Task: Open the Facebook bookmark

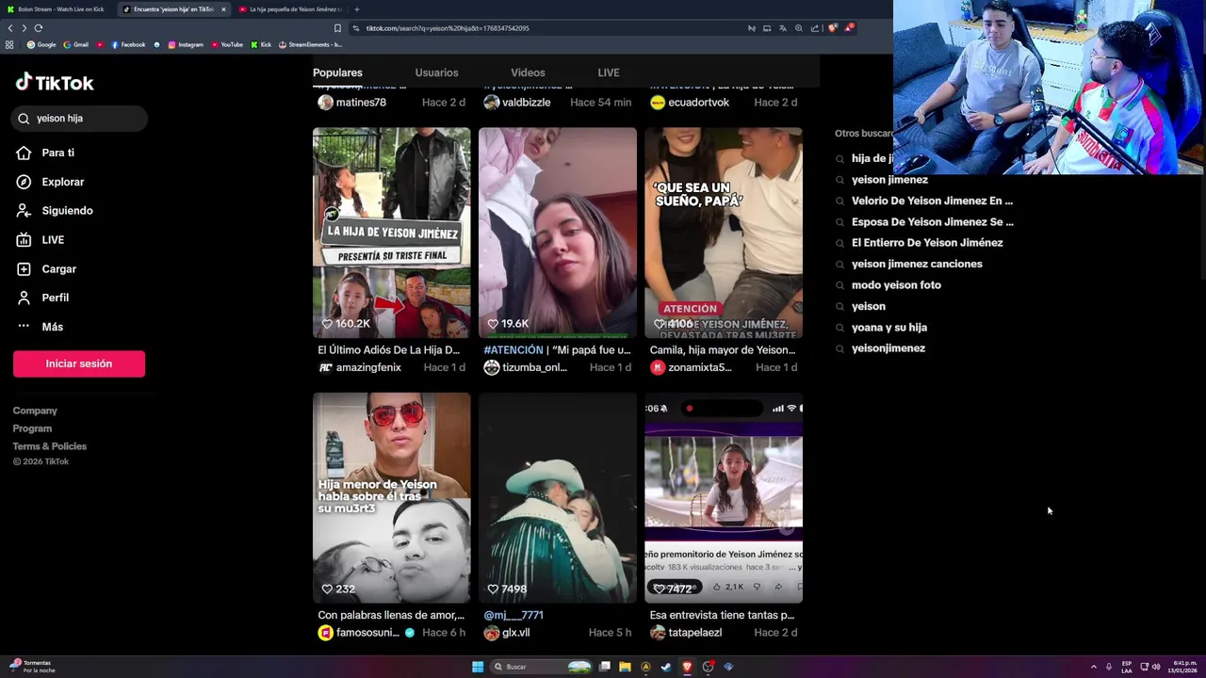Action: 128,44
